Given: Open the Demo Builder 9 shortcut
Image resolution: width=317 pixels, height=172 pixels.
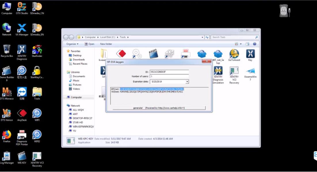Looking at the screenshot, I should tap(7, 74).
